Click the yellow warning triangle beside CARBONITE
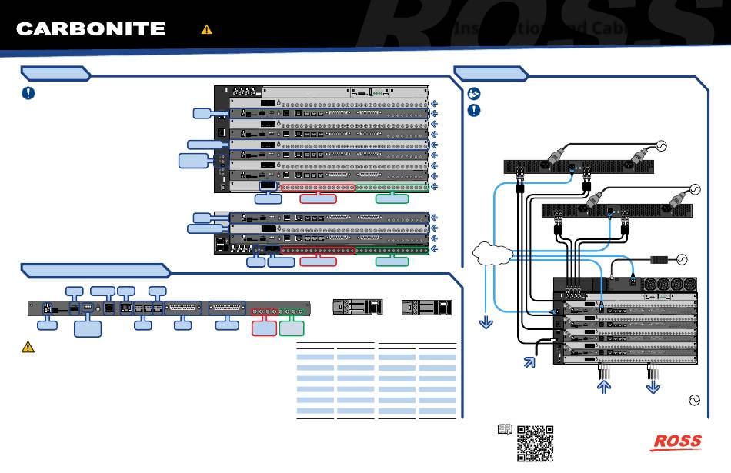Screen dimensions: 731x473 coord(206,30)
